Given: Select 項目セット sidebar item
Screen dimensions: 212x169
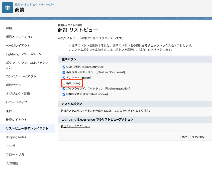Looking at the screenshot, I should click(x=13, y=85).
